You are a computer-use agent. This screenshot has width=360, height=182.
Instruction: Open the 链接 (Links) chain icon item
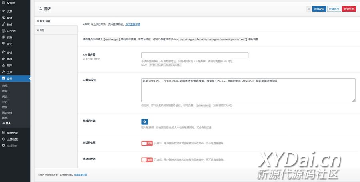[4, 24]
